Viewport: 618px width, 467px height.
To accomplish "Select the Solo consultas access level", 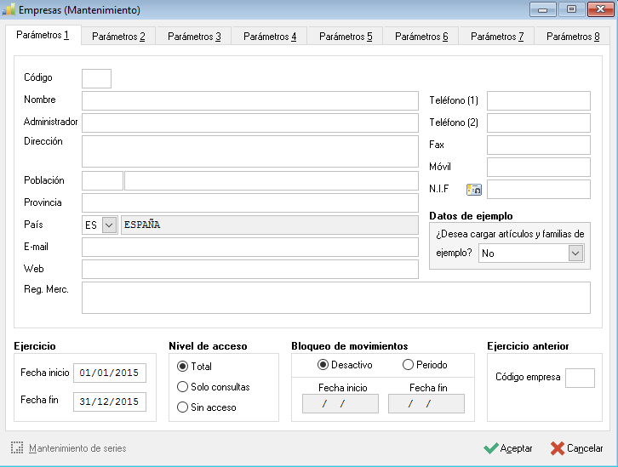I will [x=182, y=387].
